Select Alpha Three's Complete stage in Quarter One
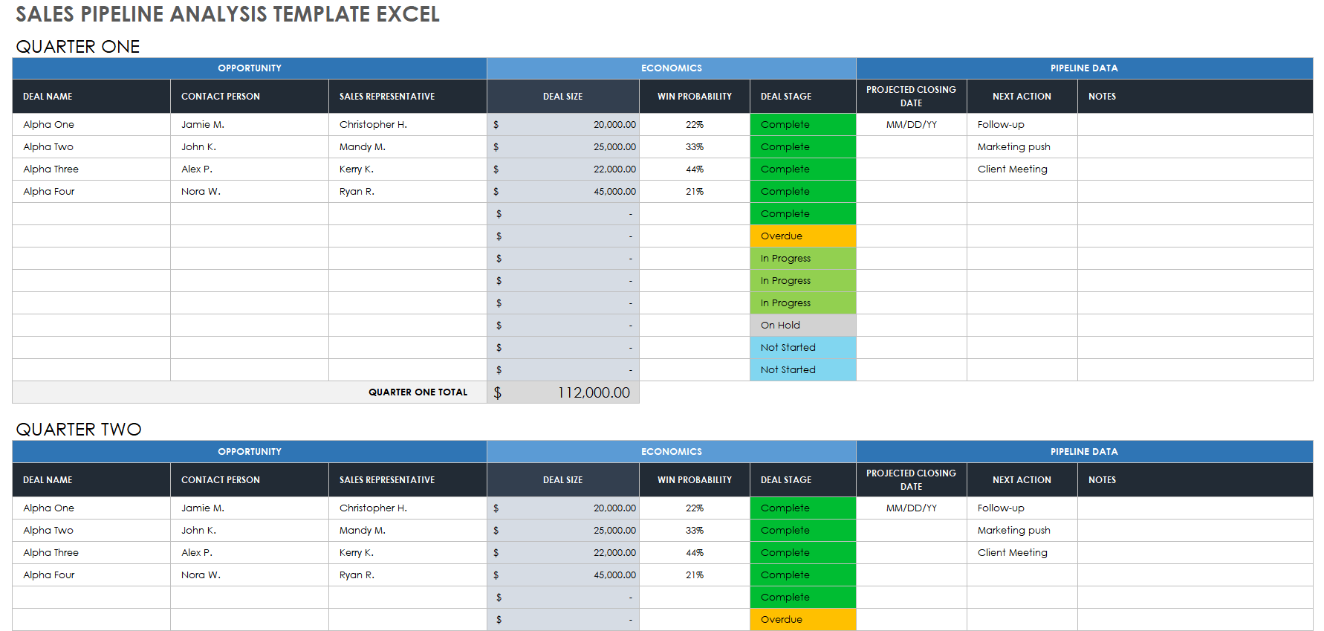The image size is (1324, 631). pyautogui.click(x=802, y=169)
